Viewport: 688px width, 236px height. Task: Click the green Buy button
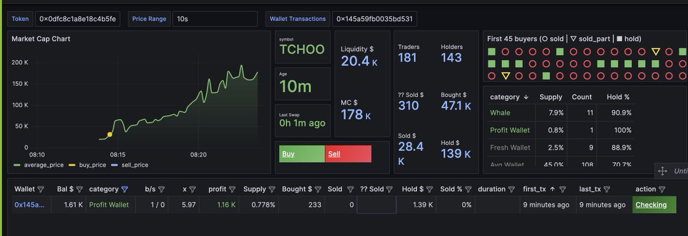pyautogui.click(x=302, y=154)
